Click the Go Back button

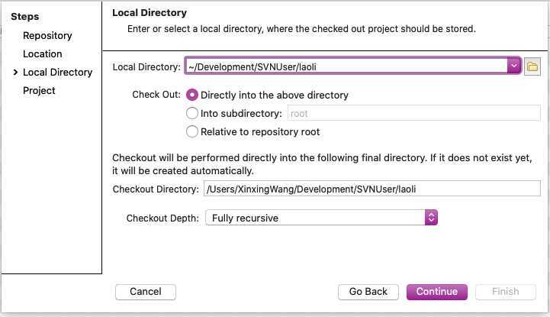coord(368,292)
